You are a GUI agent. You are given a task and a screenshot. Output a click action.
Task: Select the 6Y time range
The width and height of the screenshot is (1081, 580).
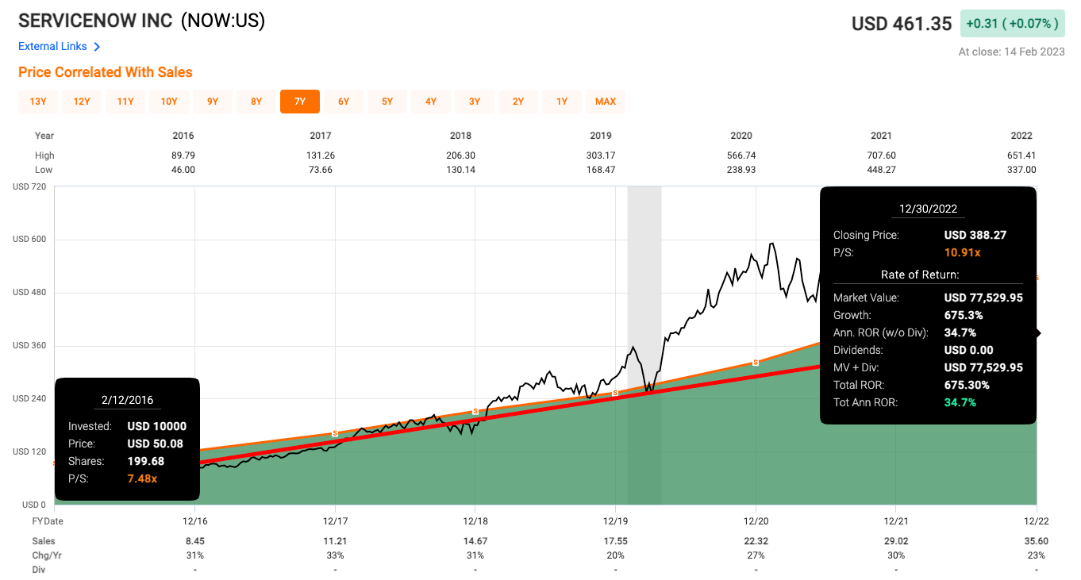344,102
